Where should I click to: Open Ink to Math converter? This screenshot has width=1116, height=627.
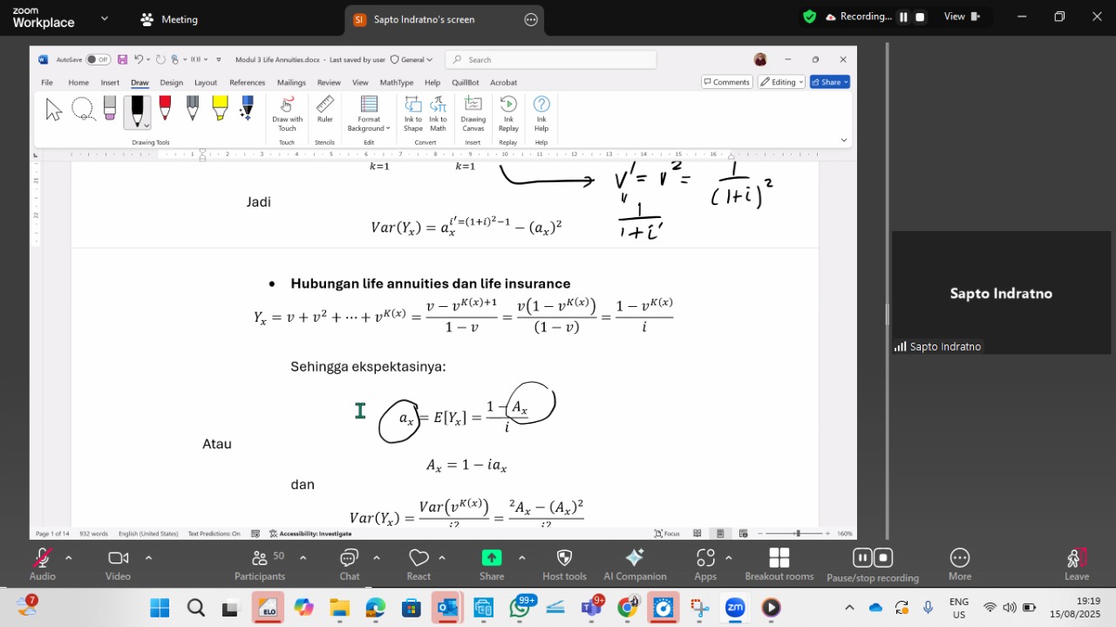438,113
